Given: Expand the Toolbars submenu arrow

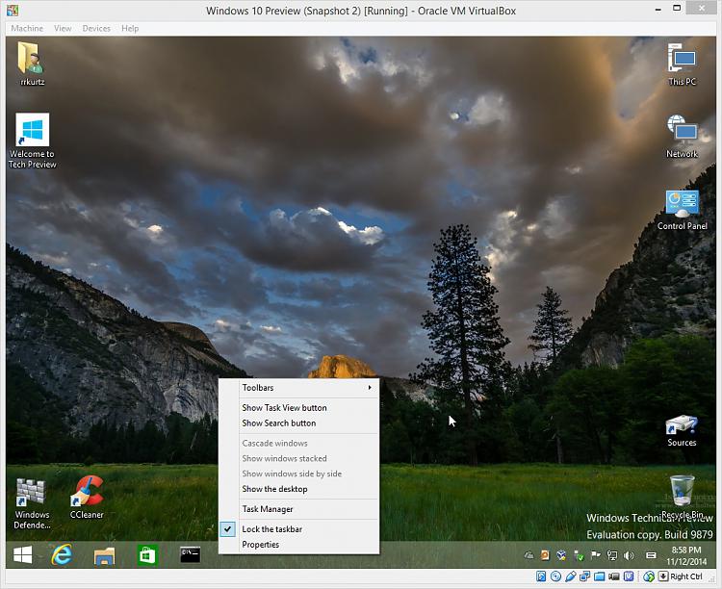Looking at the screenshot, I should tap(370, 388).
